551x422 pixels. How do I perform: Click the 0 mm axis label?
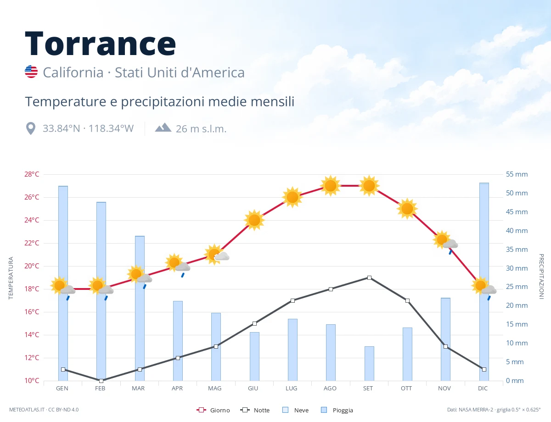coord(515,381)
